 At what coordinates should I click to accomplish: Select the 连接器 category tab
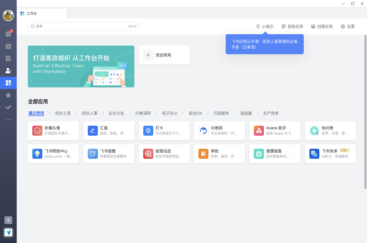pyautogui.click(x=246, y=113)
